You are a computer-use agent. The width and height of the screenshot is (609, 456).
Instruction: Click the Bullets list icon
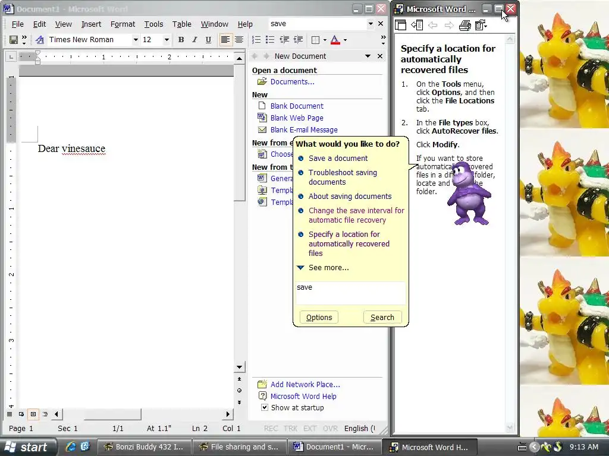(x=270, y=40)
